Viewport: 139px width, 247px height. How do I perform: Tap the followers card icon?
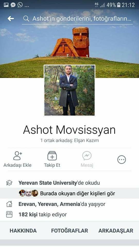click(9, 215)
